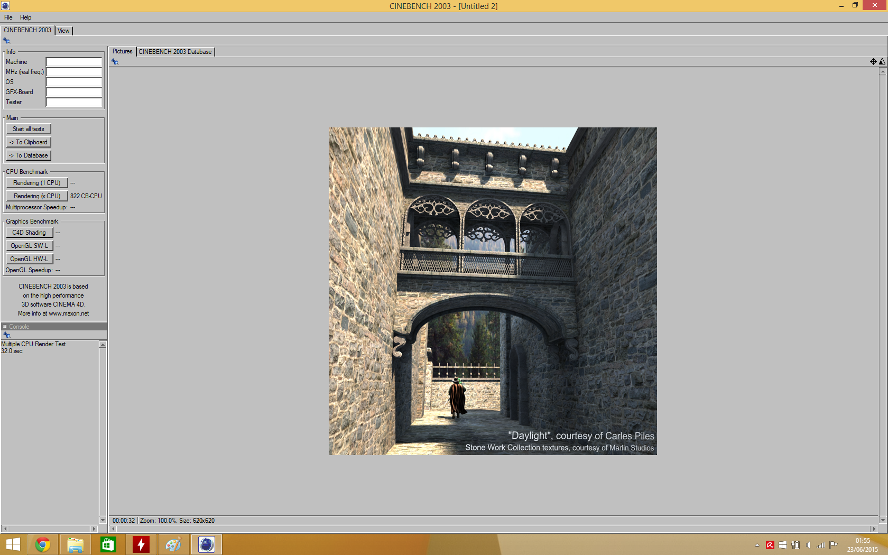Click the MHz (real freq.) input field
Screen dimensions: 888x555
[74, 72]
